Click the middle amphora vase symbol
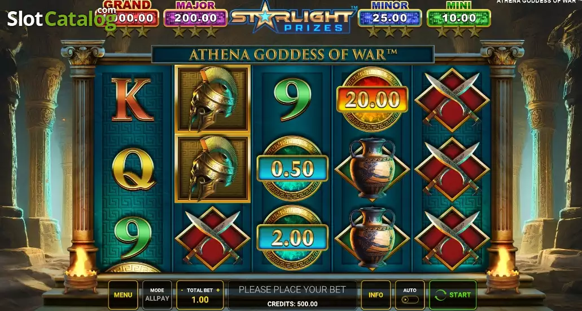This screenshot has height=311, width=582. pos(372,169)
